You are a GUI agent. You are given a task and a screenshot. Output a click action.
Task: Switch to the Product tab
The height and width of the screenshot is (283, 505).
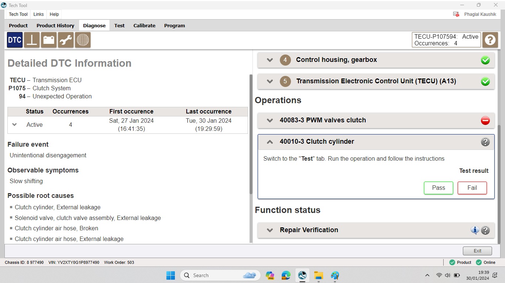(x=18, y=25)
